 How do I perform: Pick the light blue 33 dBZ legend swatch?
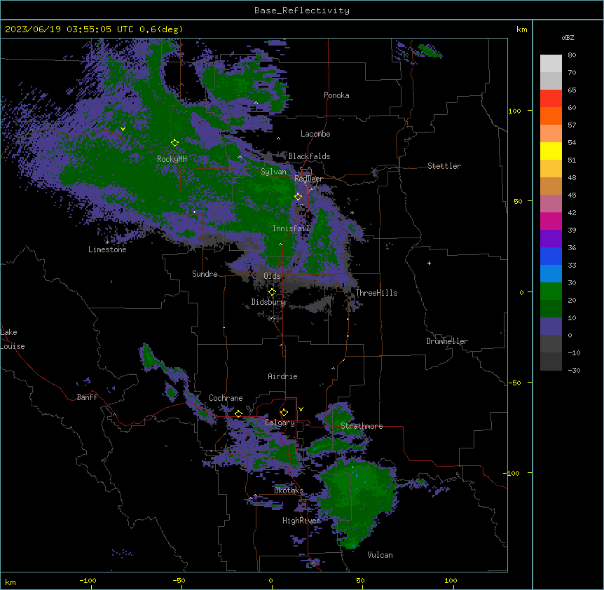[551, 274]
